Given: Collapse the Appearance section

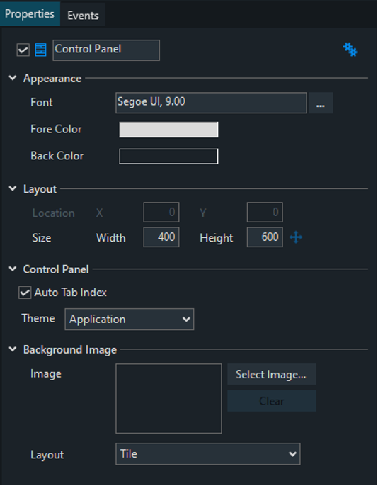Looking at the screenshot, I should tap(13, 78).
